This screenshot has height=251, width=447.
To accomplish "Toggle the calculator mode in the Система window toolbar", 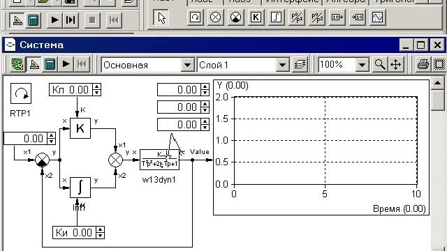I will pyautogui.click(x=50, y=64).
